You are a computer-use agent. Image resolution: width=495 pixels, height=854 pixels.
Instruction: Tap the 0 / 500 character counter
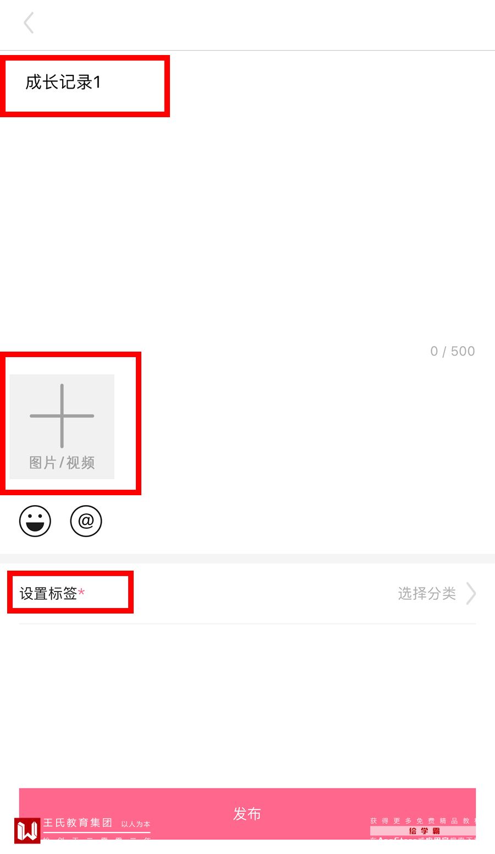tap(453, 351)
